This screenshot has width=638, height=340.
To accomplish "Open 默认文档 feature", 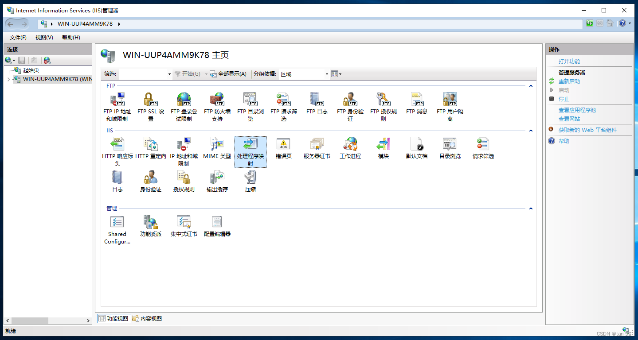I will (x=417, y=148).
